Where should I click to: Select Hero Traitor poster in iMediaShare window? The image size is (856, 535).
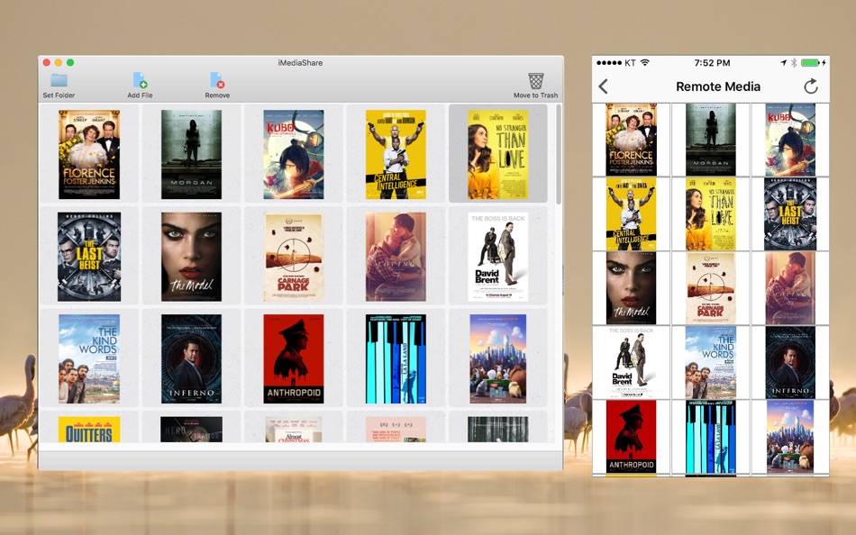192,429
